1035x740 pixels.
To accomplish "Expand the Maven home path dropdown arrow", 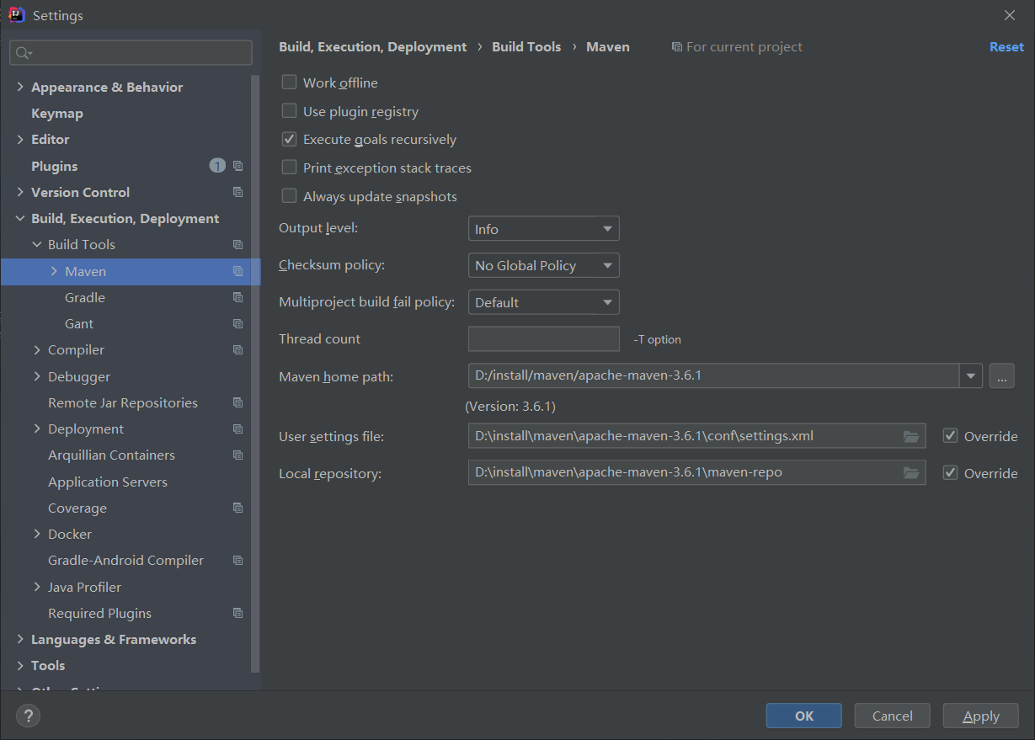I will pos(971,375).
